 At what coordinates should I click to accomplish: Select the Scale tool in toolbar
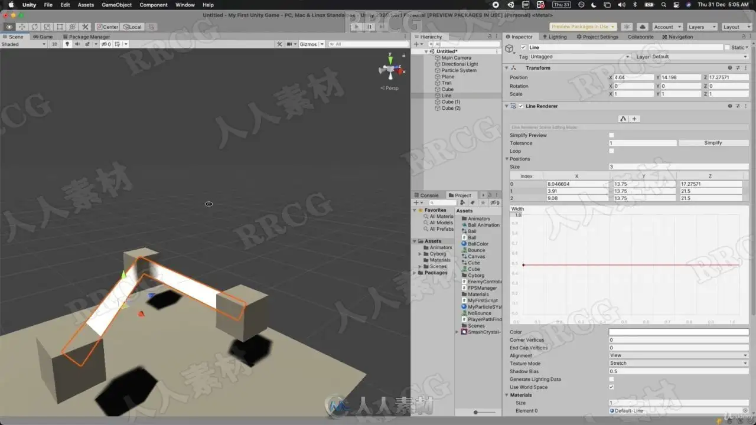47,27
